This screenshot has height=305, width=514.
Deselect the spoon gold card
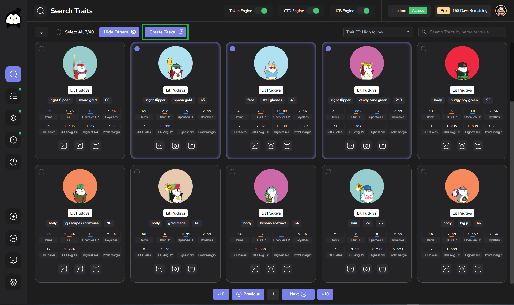(x=137, y=49)
